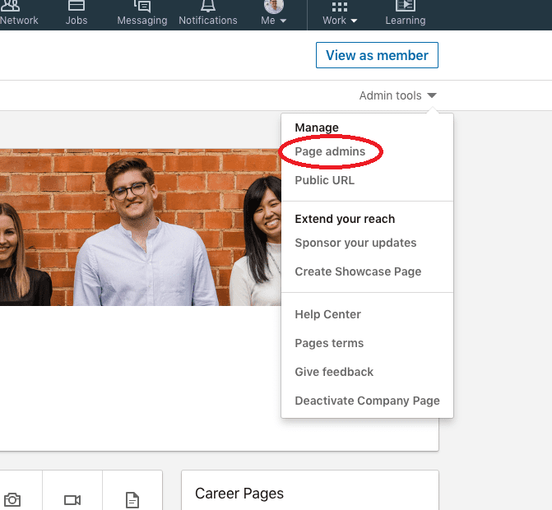Click the View as member button

(377, 55)
